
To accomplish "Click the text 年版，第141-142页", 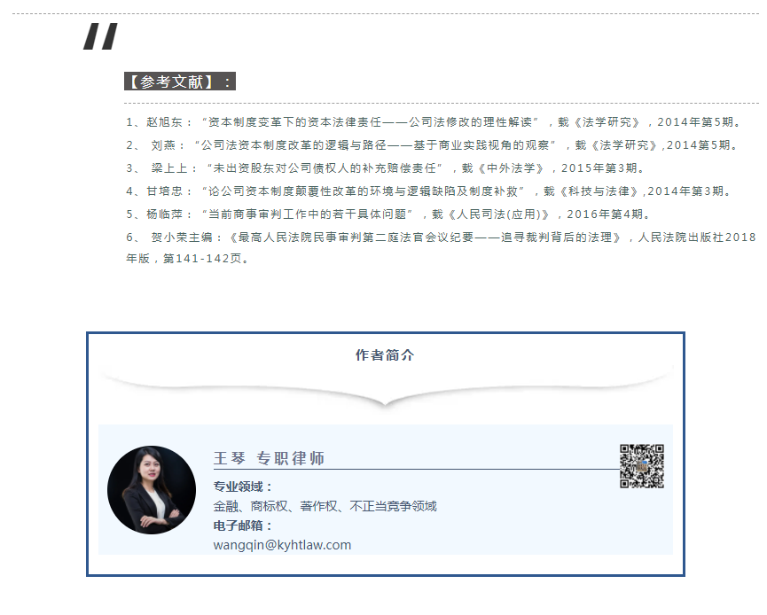I will 188,259.
